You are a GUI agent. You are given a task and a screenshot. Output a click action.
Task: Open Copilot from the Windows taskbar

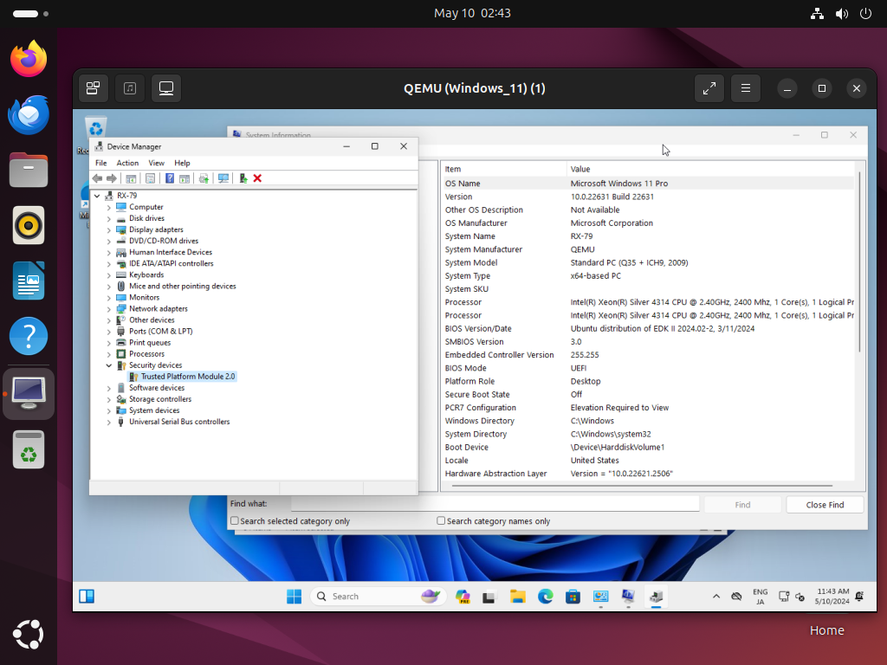463,597
